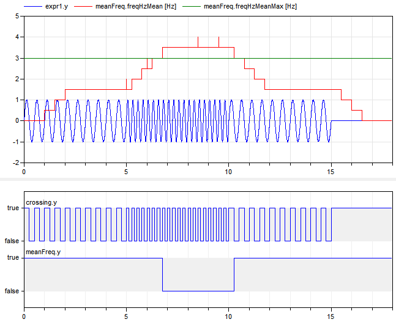
Task: Click y-axis tick 3 in upper plot
Action: [x=17, y=59]
